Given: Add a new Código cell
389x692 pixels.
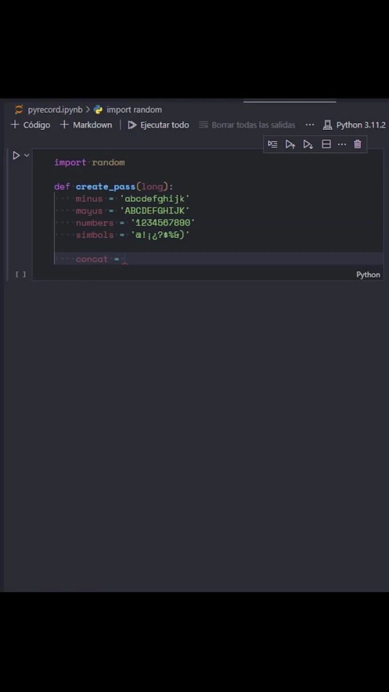Looking at the screenshot, I should pyautogui.click(x=30, y=125).
